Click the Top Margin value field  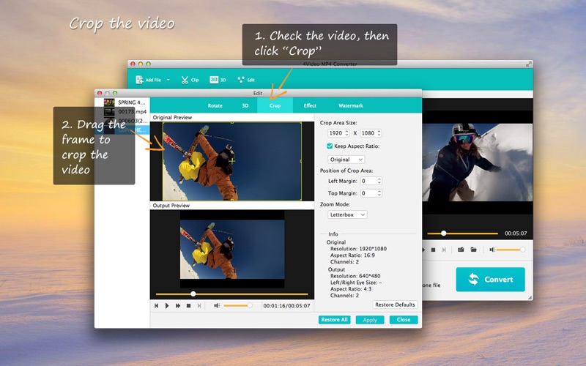tap(368, 193)
